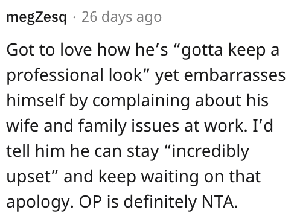Click the word "professional" in the comment
297x222 pixels.
pos(55,76)
